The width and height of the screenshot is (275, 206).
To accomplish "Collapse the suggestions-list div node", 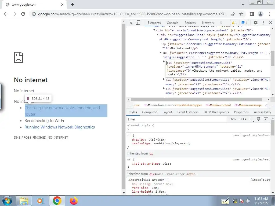I will click(157, 35).
